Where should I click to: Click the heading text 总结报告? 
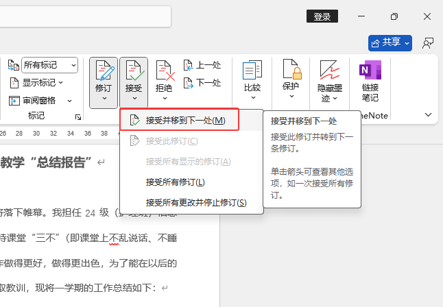(x=61, y=162)
